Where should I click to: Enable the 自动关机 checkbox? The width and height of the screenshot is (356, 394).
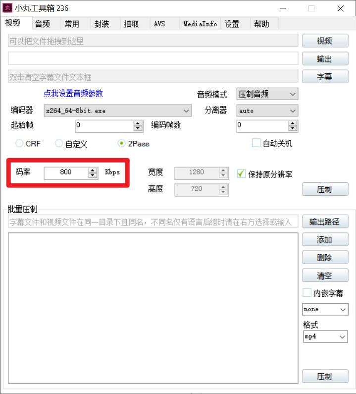256,143
